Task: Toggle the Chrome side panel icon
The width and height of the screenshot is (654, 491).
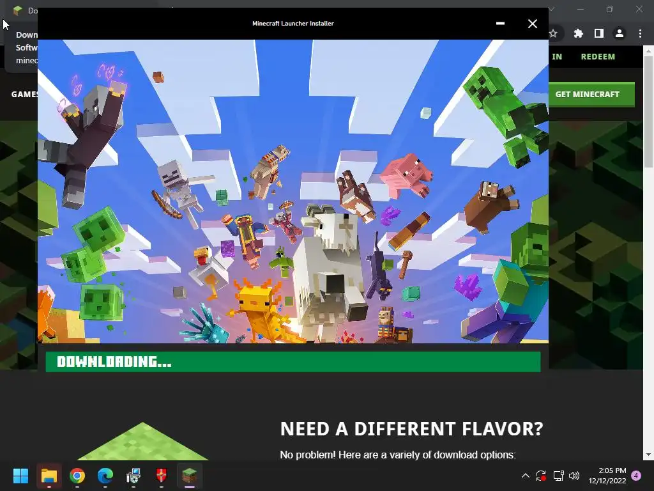Action: [x=598, y=33]
